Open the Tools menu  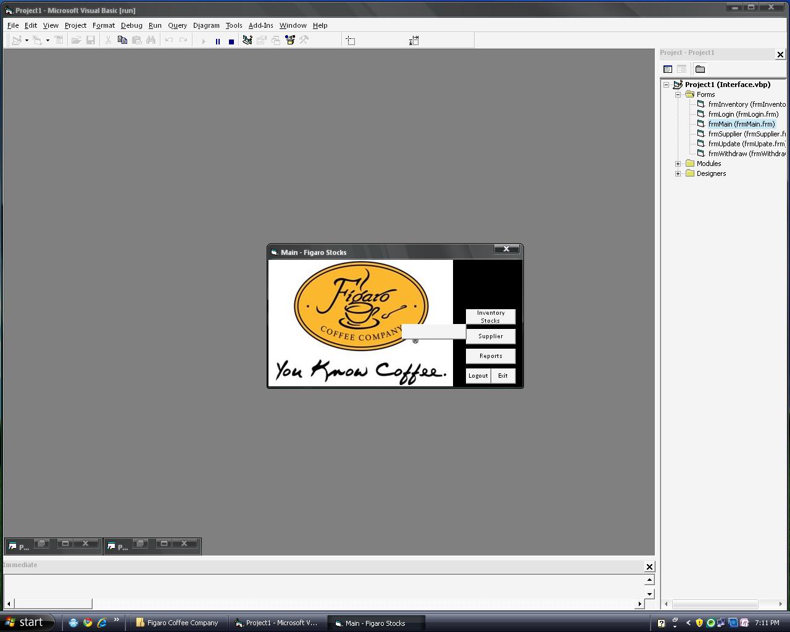coord(234,25)
